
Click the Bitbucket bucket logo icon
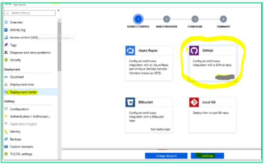(130, 102)
